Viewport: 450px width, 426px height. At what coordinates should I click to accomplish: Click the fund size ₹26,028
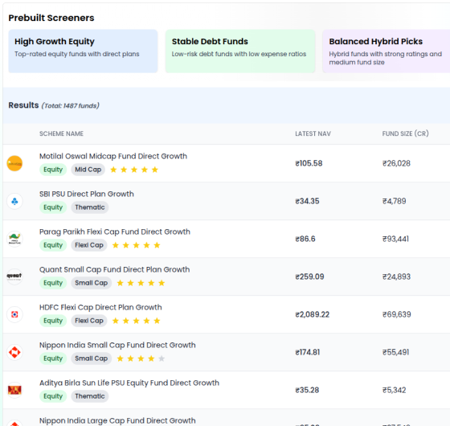tap(396, 163)
